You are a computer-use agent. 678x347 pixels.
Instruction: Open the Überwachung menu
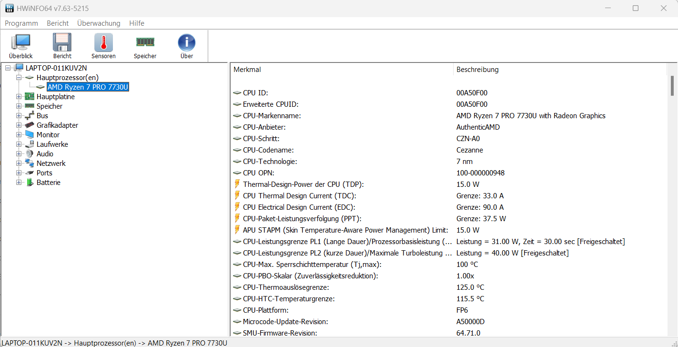tap(99, 23)
